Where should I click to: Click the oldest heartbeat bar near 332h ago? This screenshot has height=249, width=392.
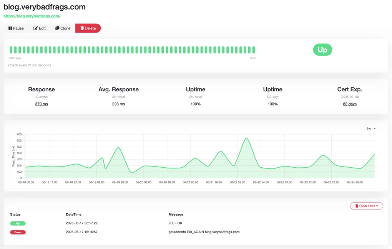12,49
